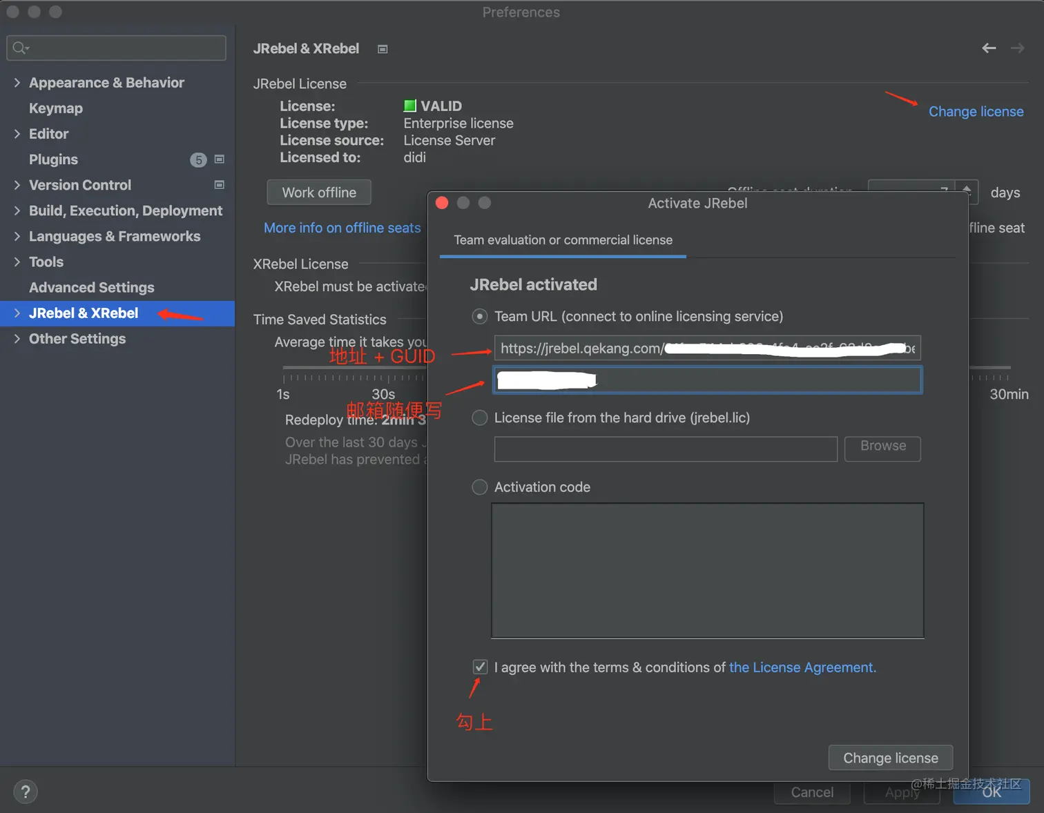Click the Enterprise license type value

coord(458,124)
